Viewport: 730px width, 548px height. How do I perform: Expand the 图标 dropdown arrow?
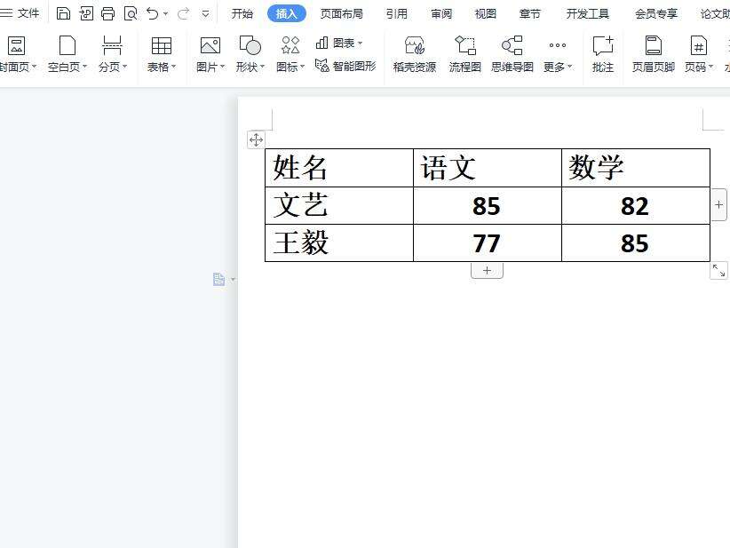coord(302,67)
